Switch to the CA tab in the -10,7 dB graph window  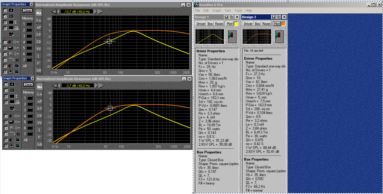coord(39,20)
